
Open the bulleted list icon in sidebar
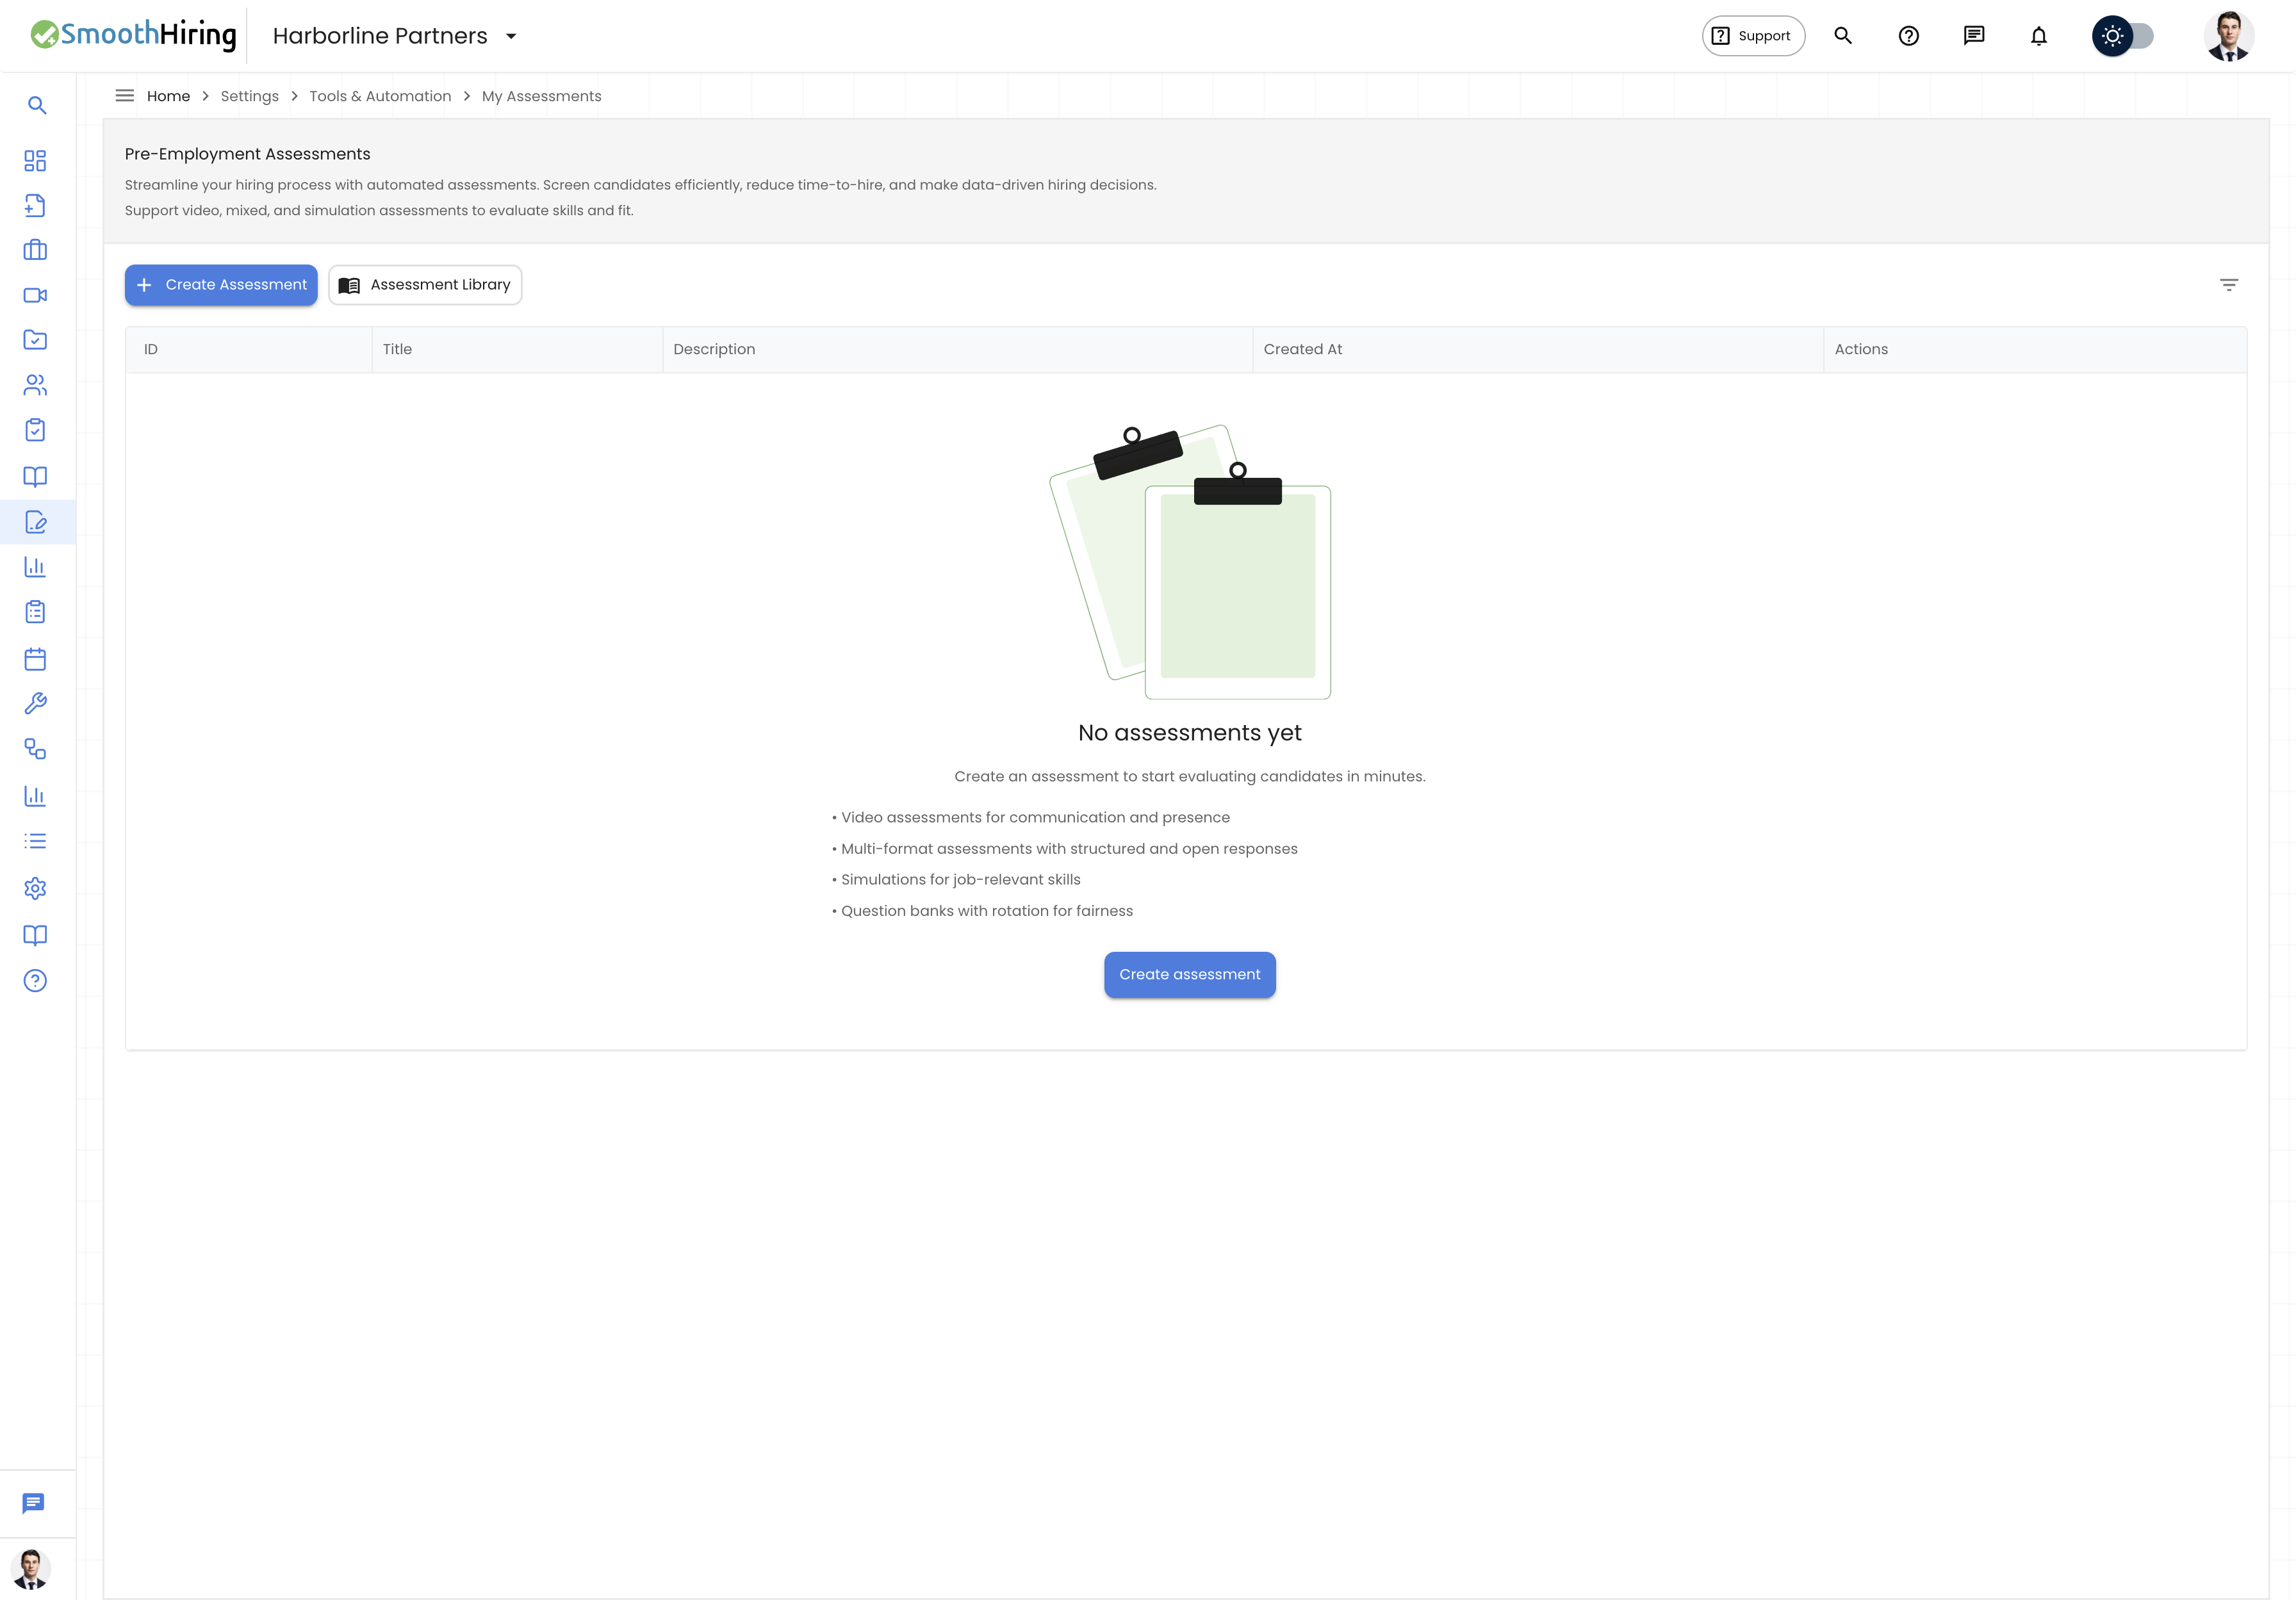(x=35, y=841)
